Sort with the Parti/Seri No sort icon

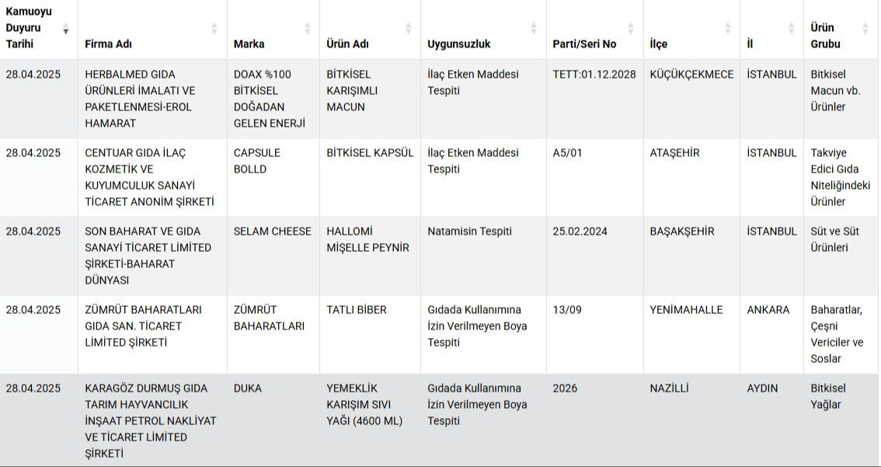coord(629,26)
